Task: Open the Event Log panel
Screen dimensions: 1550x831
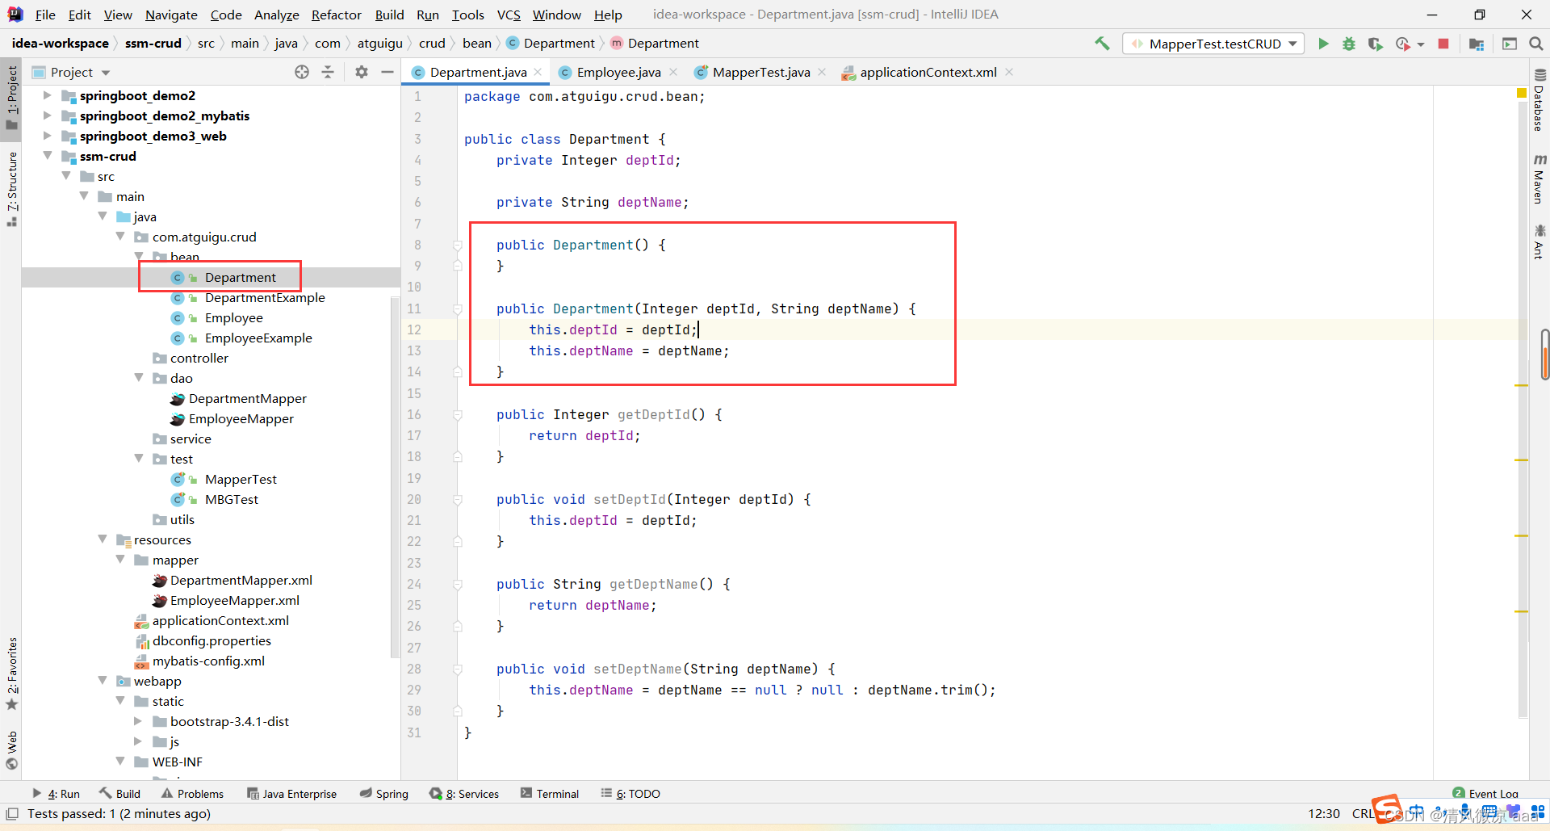Action: point(1485,793)
